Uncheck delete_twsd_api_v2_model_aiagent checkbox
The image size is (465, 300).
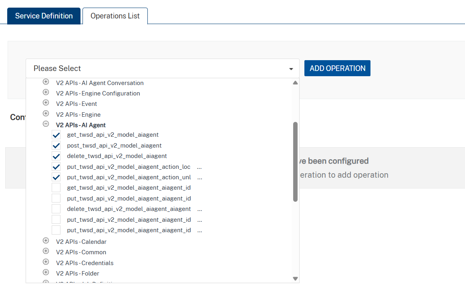[x=56, y=156]
